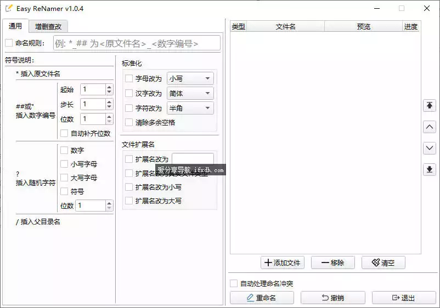Move selected file to top of list
440x308 pixels.
click(430, 106)
